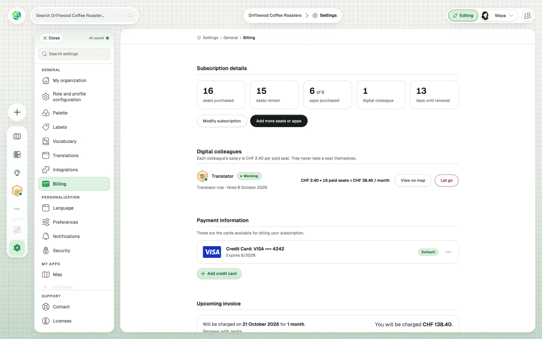Click the plus icon in left rail

tap(17, 112)
